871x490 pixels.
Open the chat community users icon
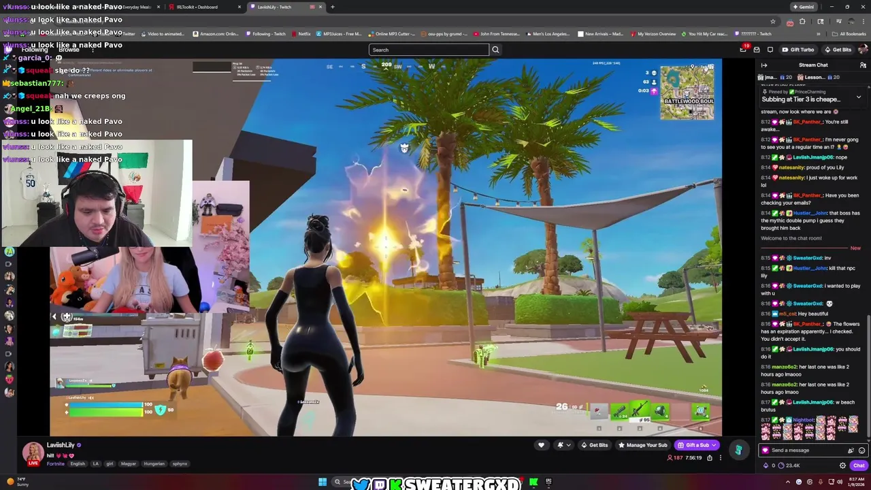click(x=863, y=65)
